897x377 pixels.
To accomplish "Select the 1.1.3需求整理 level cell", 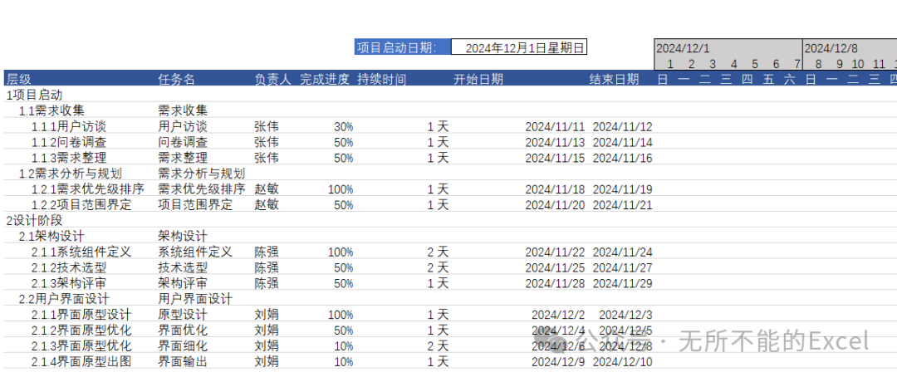I will pos(69,158).
